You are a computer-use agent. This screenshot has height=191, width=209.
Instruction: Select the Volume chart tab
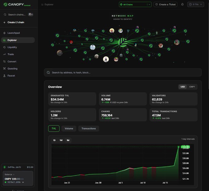pyautogui.click(x=69, y=129)
